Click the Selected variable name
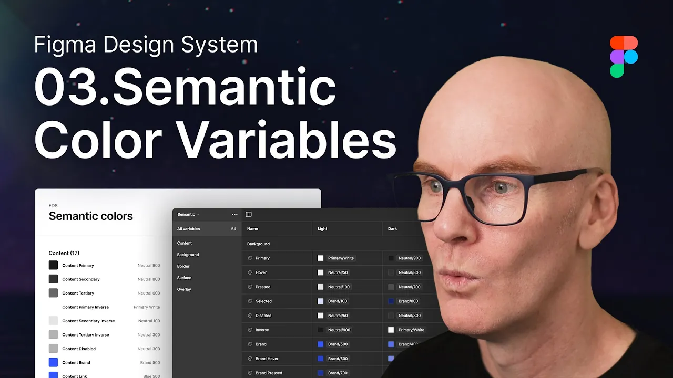 point(263,301)
